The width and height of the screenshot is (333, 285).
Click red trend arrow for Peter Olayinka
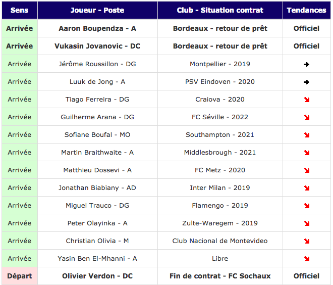[306, 223]
